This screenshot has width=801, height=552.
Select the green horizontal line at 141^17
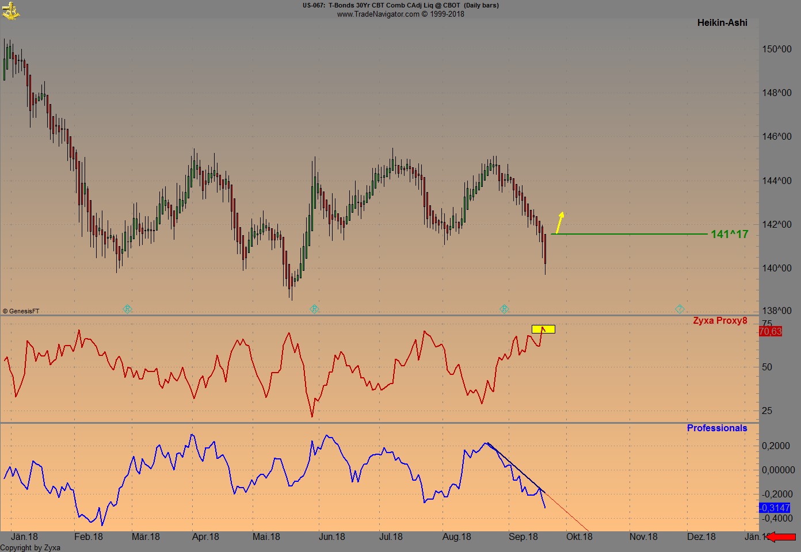[633, 234]
